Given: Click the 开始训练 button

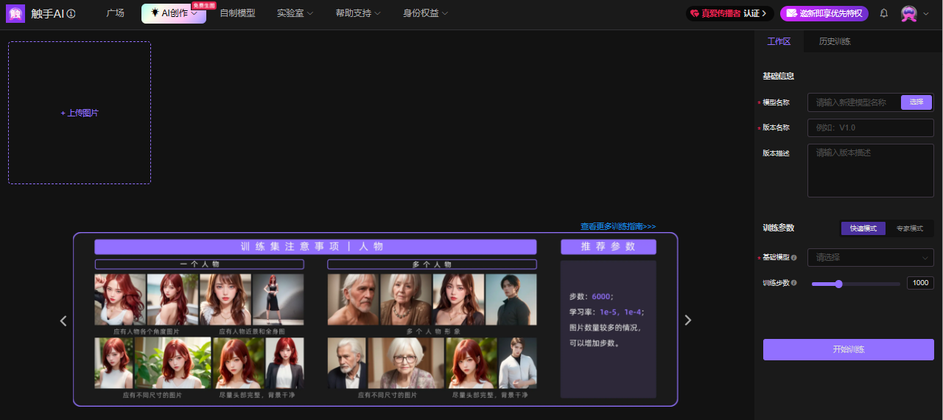Looking at the screenshot, I should [x=848, y=349].
